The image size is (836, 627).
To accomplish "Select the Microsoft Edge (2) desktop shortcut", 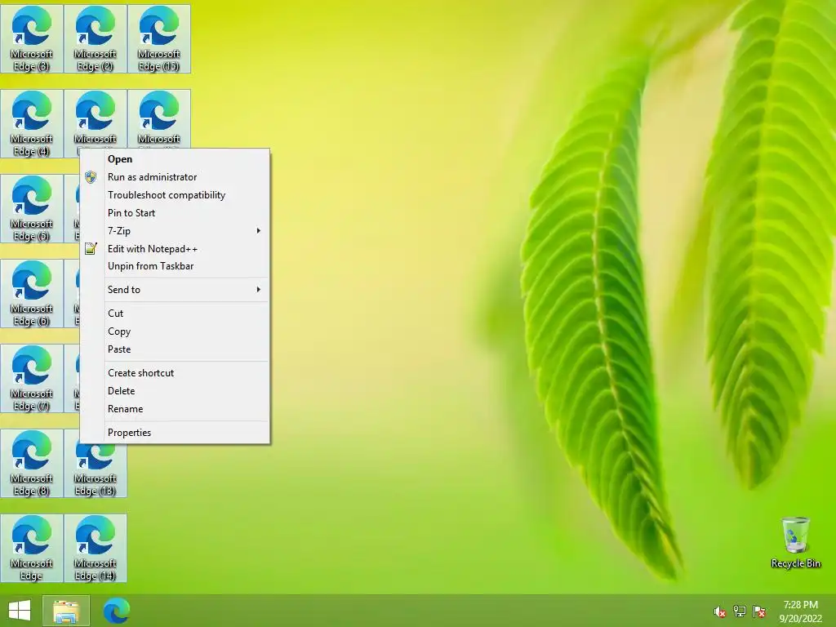I will click(96, 39).
